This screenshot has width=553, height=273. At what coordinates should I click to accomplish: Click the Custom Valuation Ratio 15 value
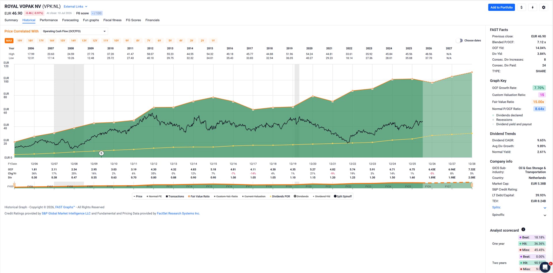pos(542,95)
